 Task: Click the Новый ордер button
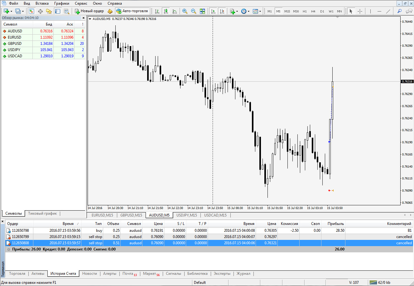[89, 11]
